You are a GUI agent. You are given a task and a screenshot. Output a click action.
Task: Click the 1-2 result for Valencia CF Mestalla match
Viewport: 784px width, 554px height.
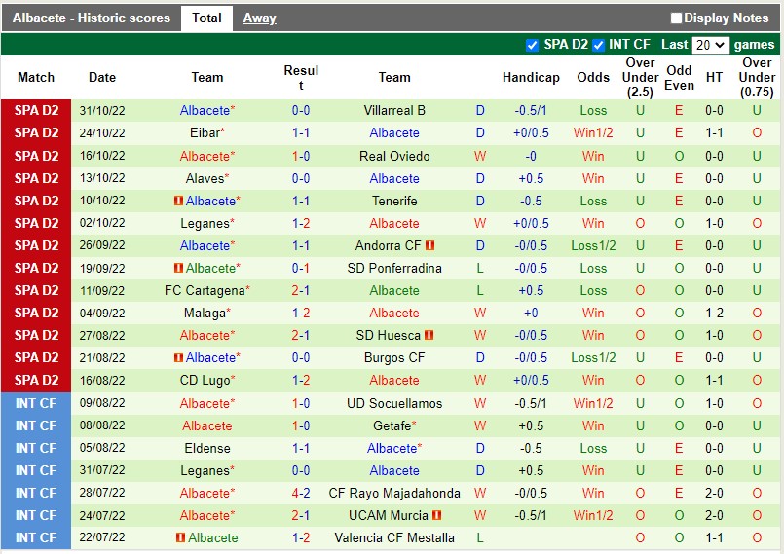coord(301,538)
